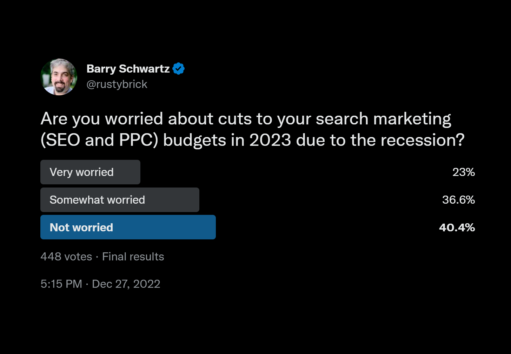
Task: Click the phrase "(SEO and PPC)" in the tweet
Action: 99,141
